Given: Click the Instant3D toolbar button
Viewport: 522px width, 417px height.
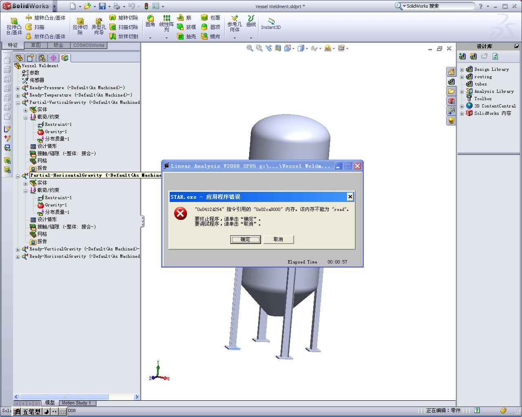Looking at the screenshot, I should pyautogui.click(x=271, y=24).
